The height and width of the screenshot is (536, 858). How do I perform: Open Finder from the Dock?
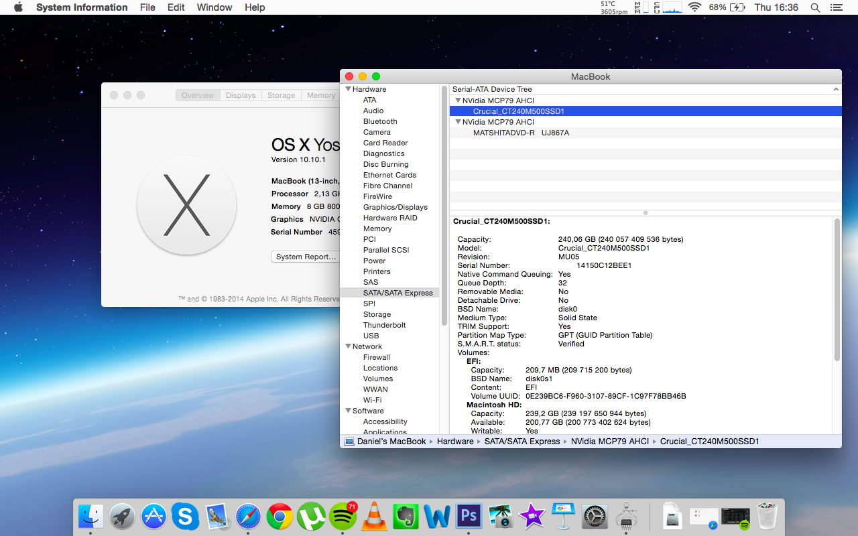tap(90, 516)
